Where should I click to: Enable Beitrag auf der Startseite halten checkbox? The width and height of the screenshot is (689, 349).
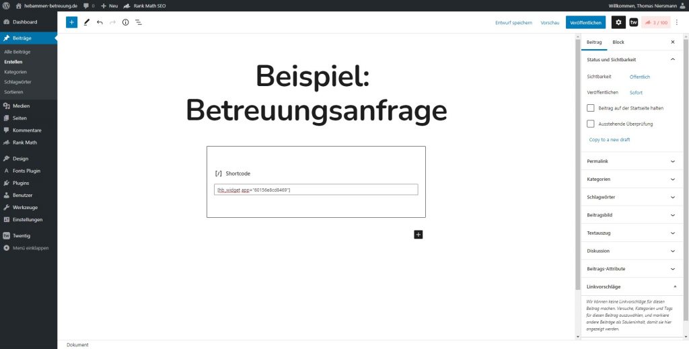(x=591, y=108)
